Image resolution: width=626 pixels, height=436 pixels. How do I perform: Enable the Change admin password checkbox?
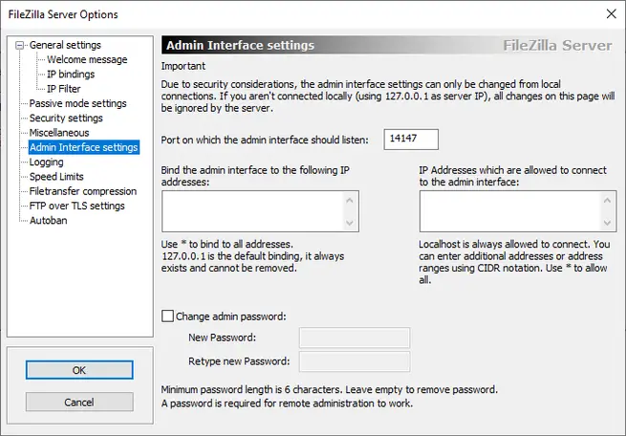(x=169, y=316)
